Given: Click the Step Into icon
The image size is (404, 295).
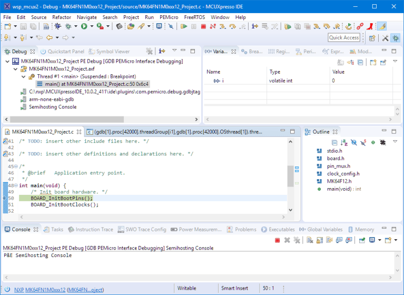Looking at the screenshot, I should pyautogui.click(x=223, y=26).
